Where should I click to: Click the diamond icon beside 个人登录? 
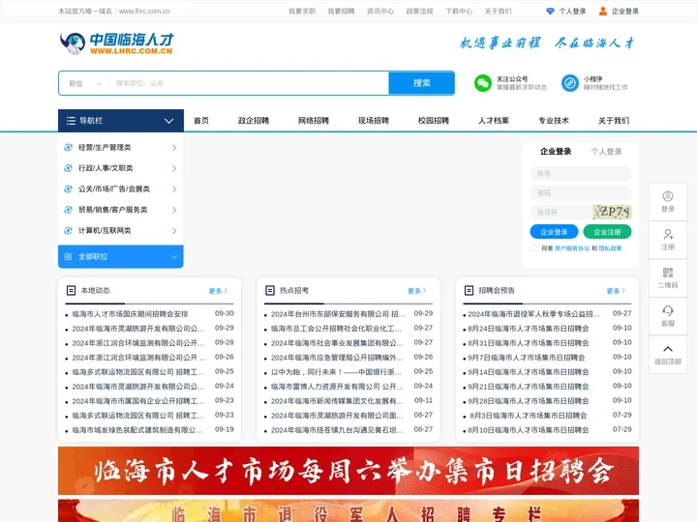click(x=550, y=11)
